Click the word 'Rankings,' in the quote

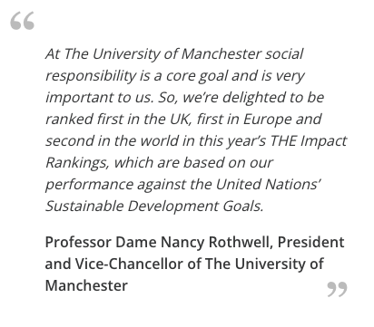[x=77, y=163]
